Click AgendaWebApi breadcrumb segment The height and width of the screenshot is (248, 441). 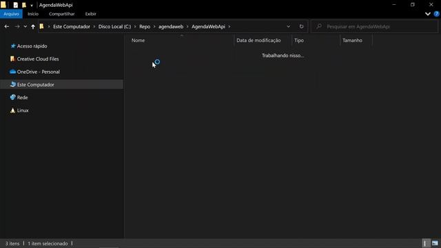(208, 26)
